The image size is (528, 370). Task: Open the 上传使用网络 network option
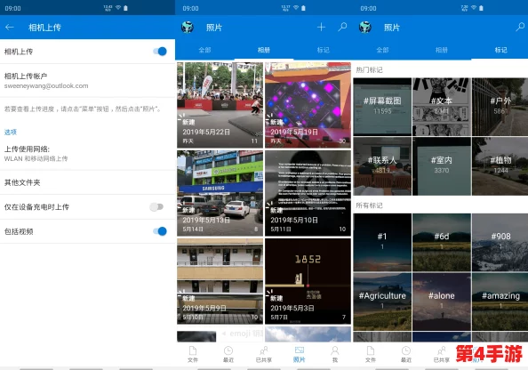tap(87, 154)
